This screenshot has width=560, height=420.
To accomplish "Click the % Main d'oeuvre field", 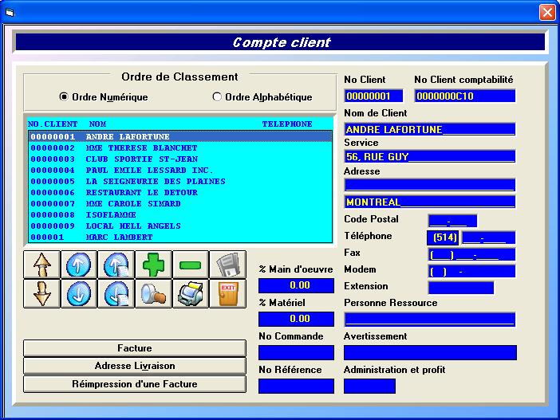I will point(296,285).
